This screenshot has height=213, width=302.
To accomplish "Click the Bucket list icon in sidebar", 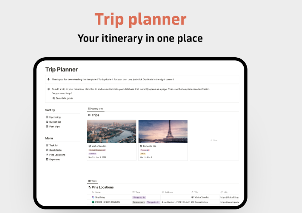I will pyautogui.click(x=47, y=122).
